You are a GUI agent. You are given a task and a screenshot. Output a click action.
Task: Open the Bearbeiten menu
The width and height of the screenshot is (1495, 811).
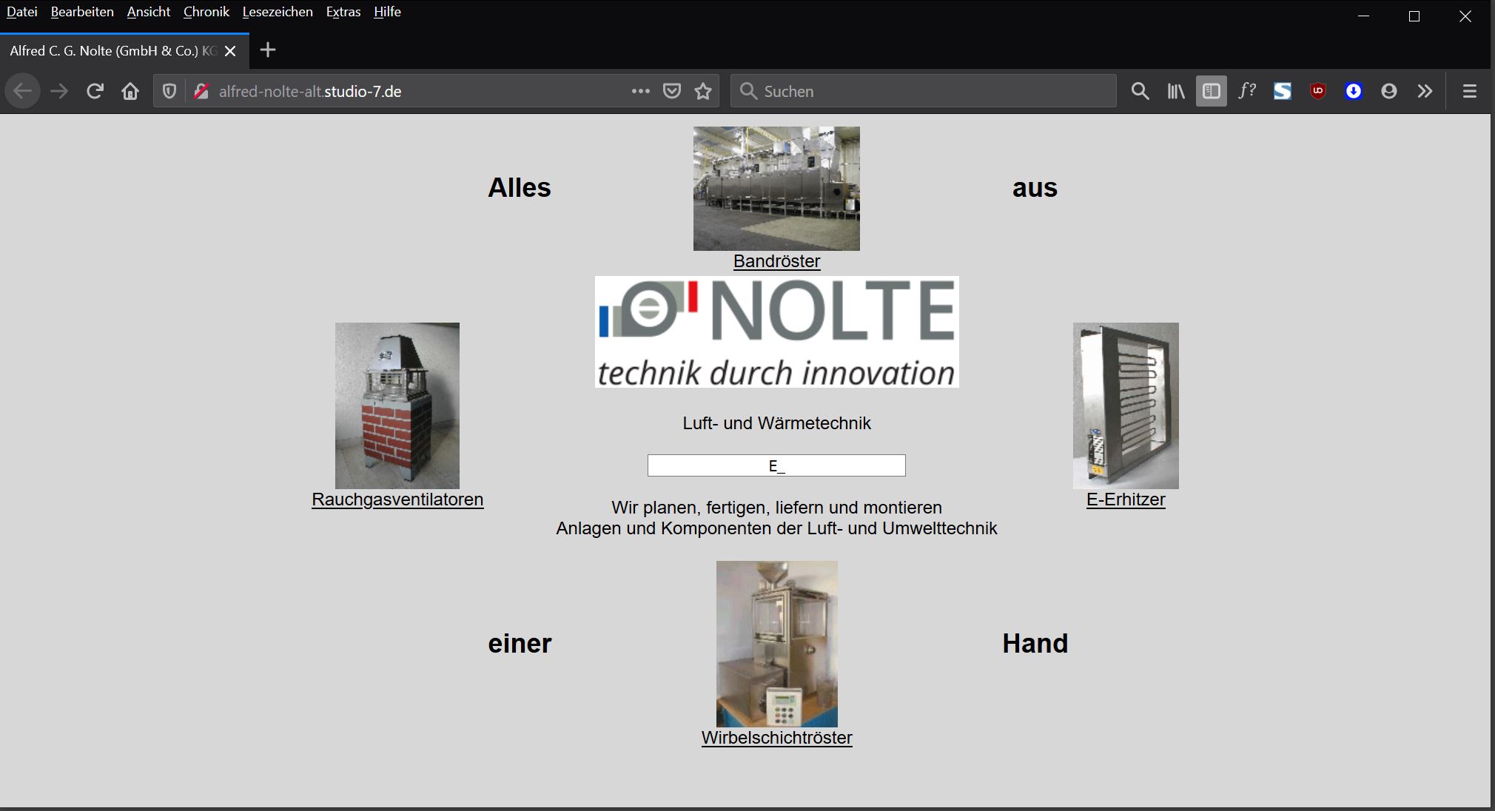pos(82,12)
